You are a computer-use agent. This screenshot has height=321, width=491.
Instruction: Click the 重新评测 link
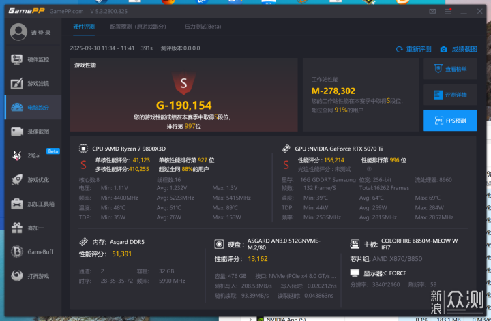point(414,49)
